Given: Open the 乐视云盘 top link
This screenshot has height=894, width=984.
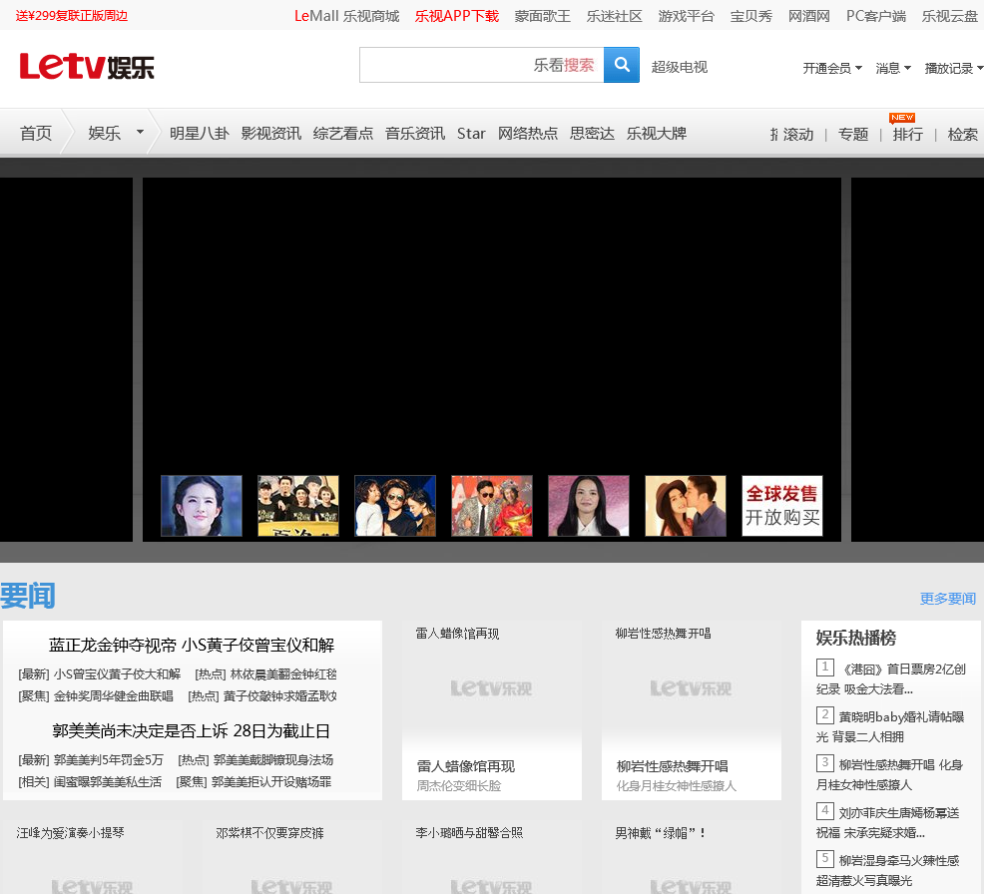Looking at the screenshot, I should click(x=949, y=16).
